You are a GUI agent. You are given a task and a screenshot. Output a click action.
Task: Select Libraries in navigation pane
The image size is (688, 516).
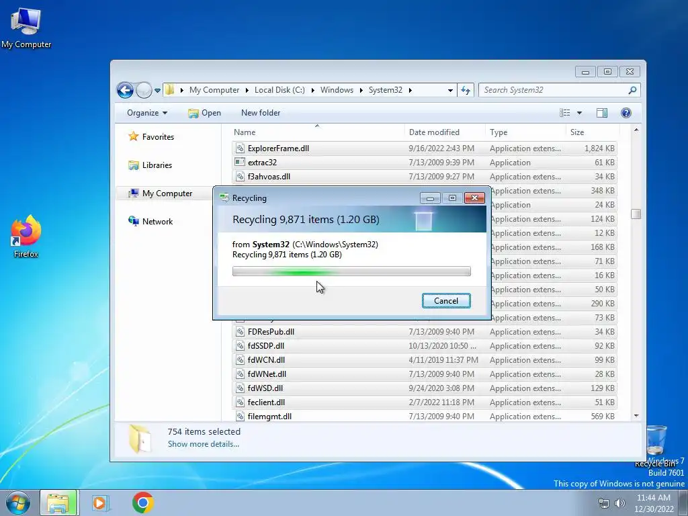coord(150,165)
